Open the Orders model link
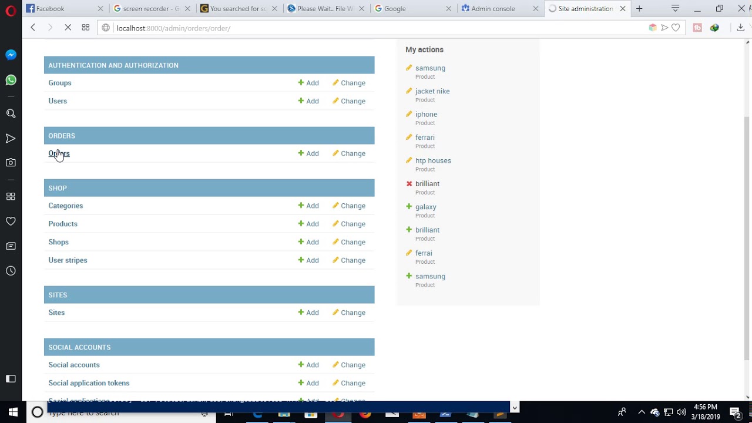752x423 pixels. pos(59,153)
